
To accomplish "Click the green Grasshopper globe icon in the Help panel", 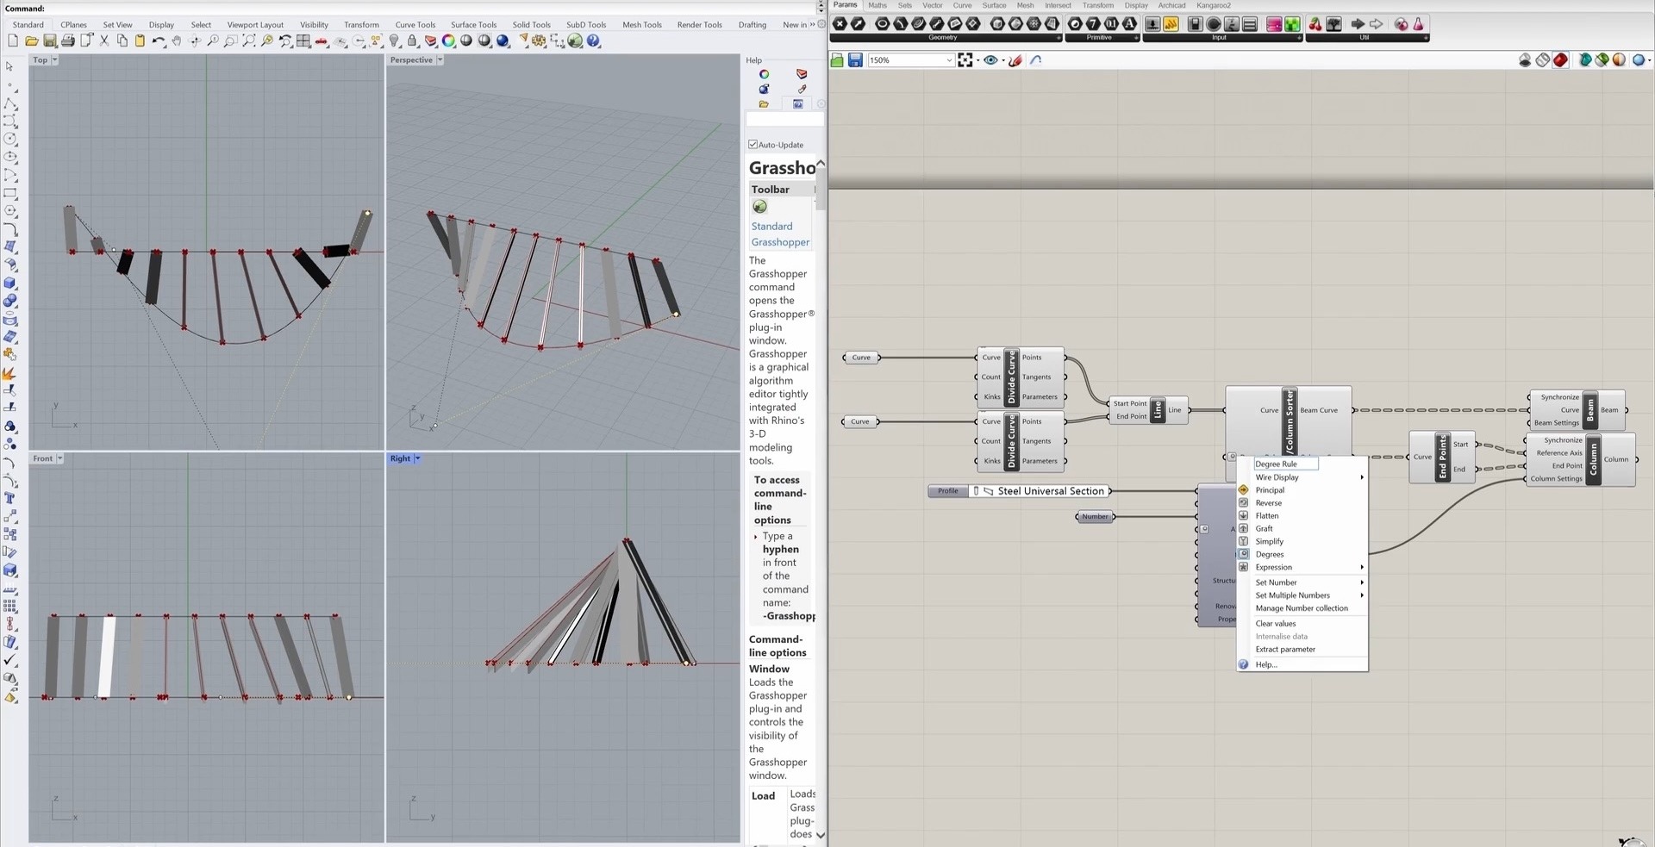I will (x=759, y=207).
